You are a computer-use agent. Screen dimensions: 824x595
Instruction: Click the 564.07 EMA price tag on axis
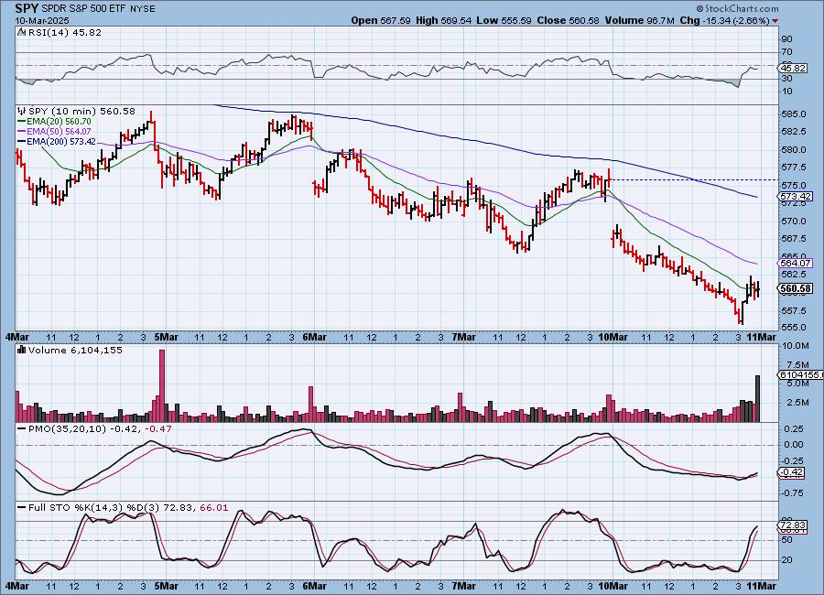pyautogui.click(x=795, y=263)
